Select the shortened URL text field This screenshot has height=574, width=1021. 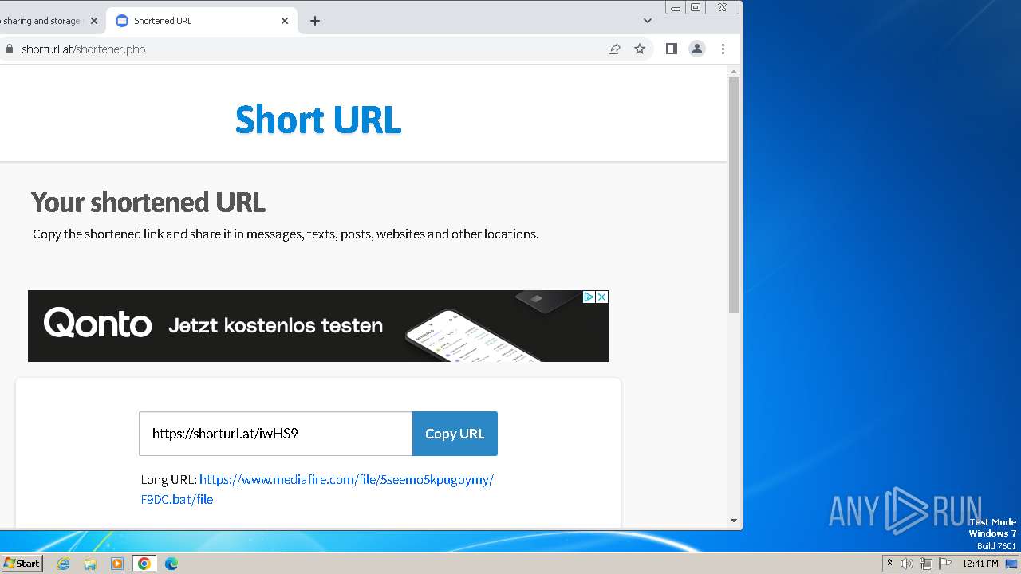276,434
